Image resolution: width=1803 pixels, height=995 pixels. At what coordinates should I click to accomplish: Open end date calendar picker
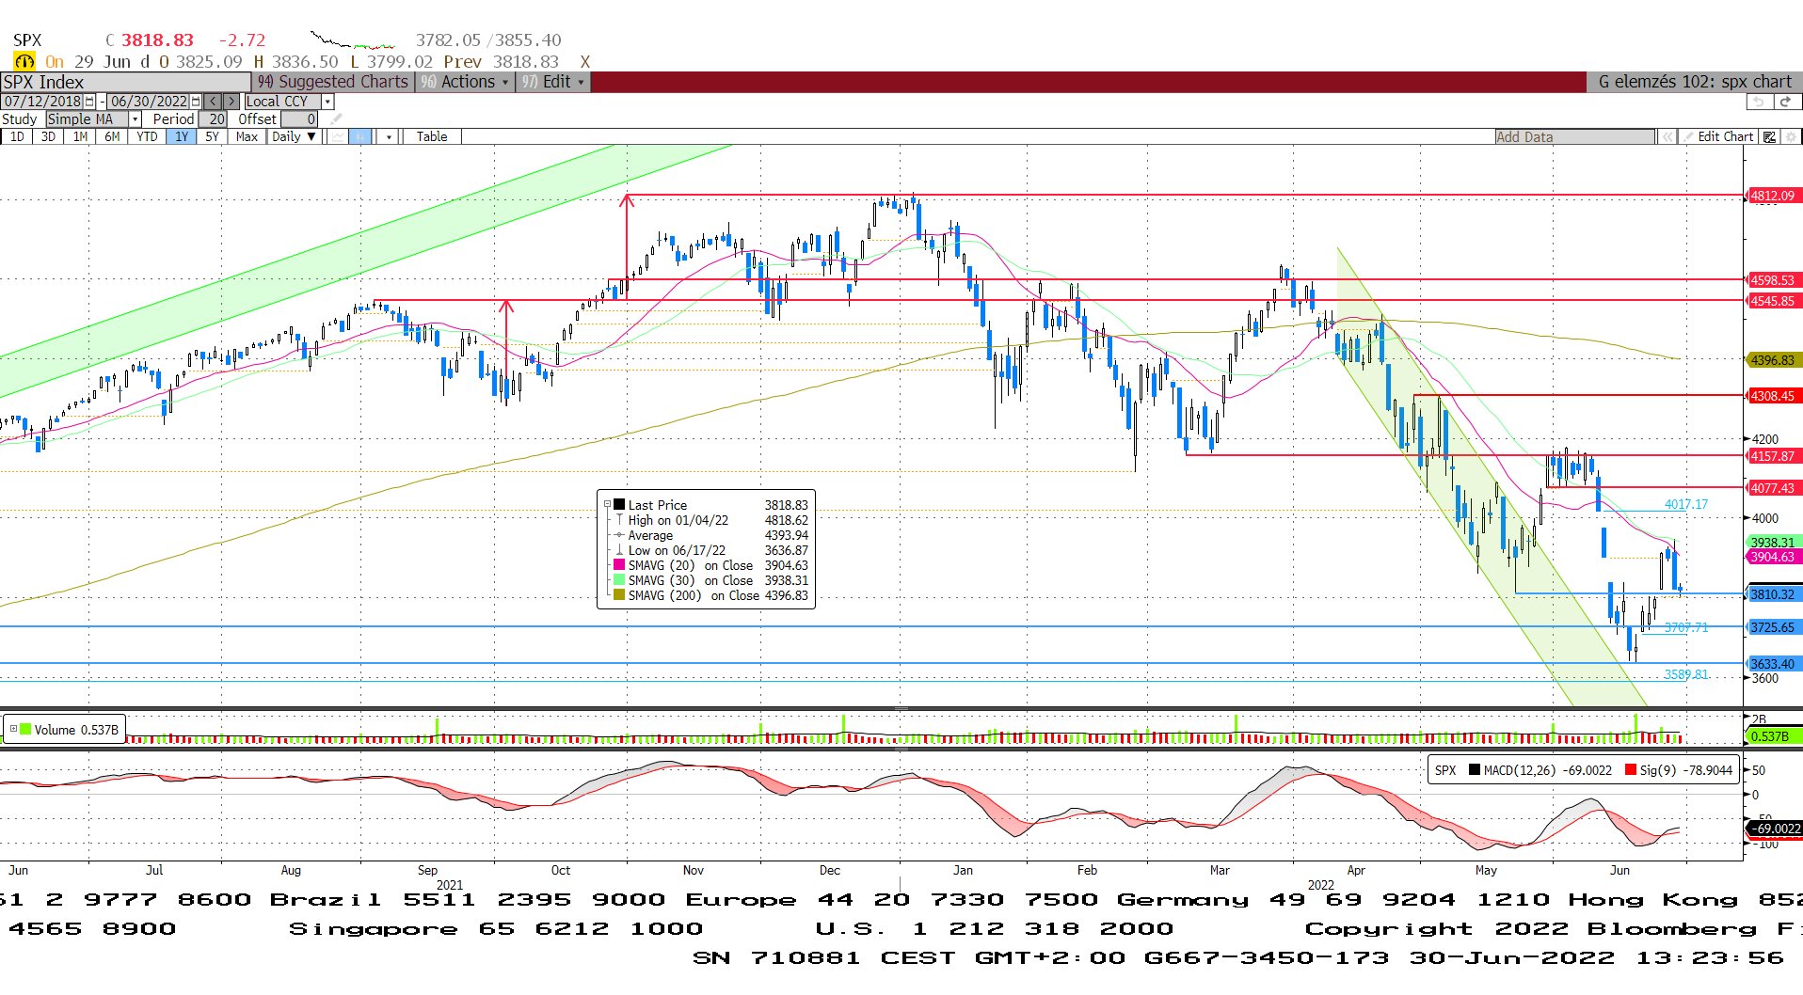[196, 102]
